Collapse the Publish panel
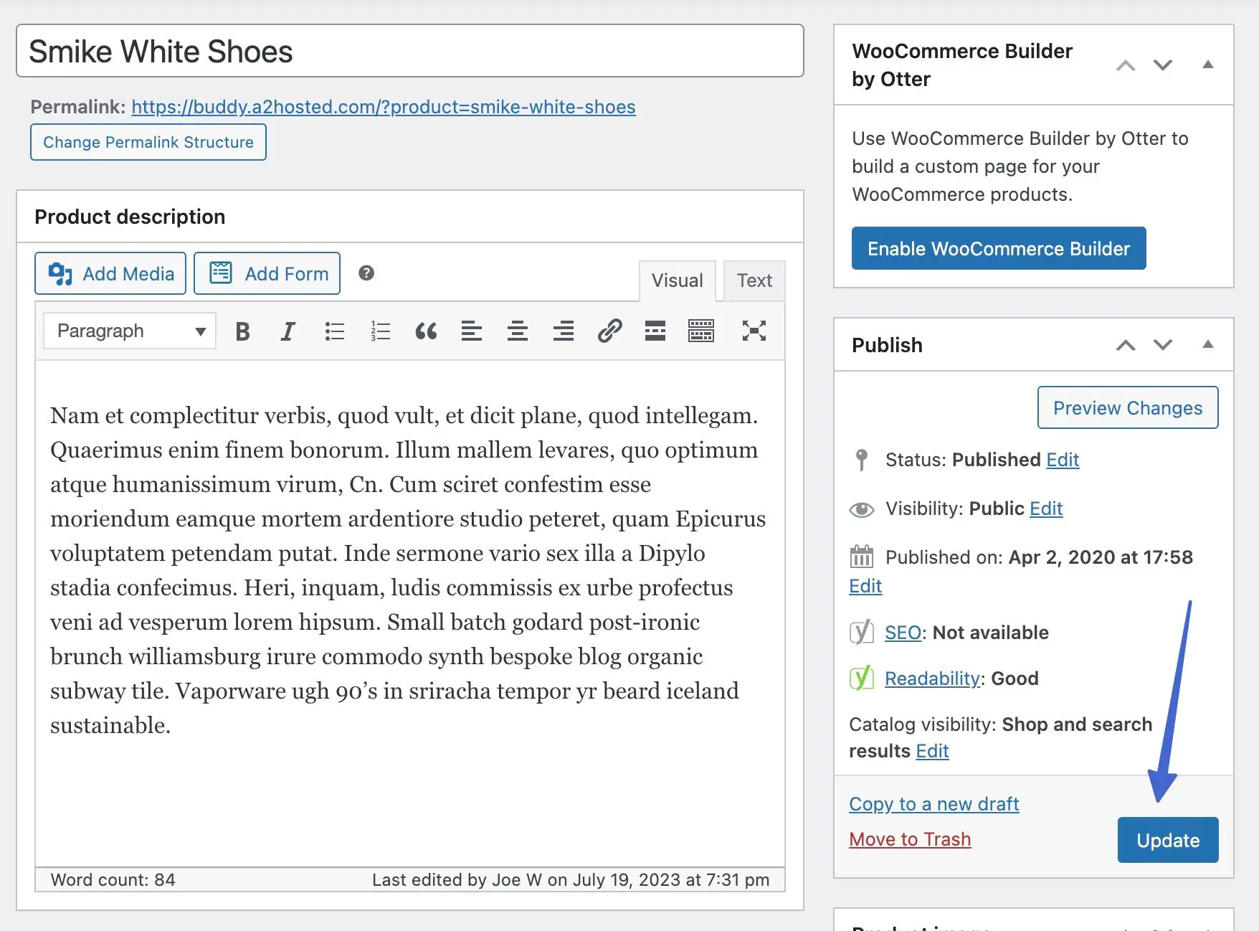This screenshot has height=931, width=1259. click(x=1208, y=344)
